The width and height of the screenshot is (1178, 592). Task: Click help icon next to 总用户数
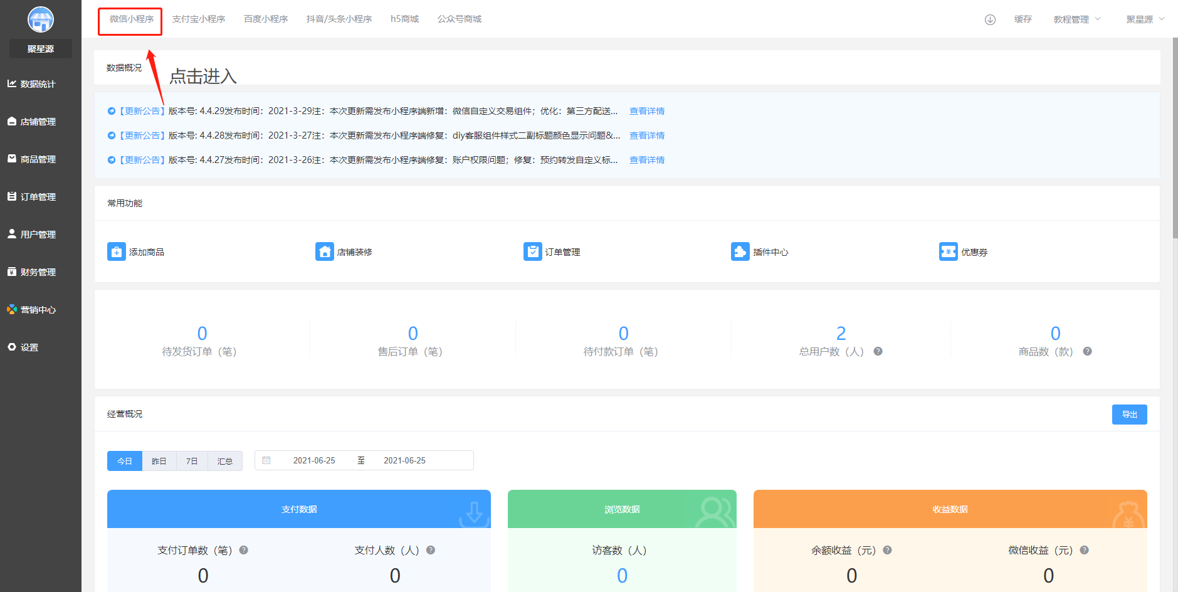pos(878,351)
